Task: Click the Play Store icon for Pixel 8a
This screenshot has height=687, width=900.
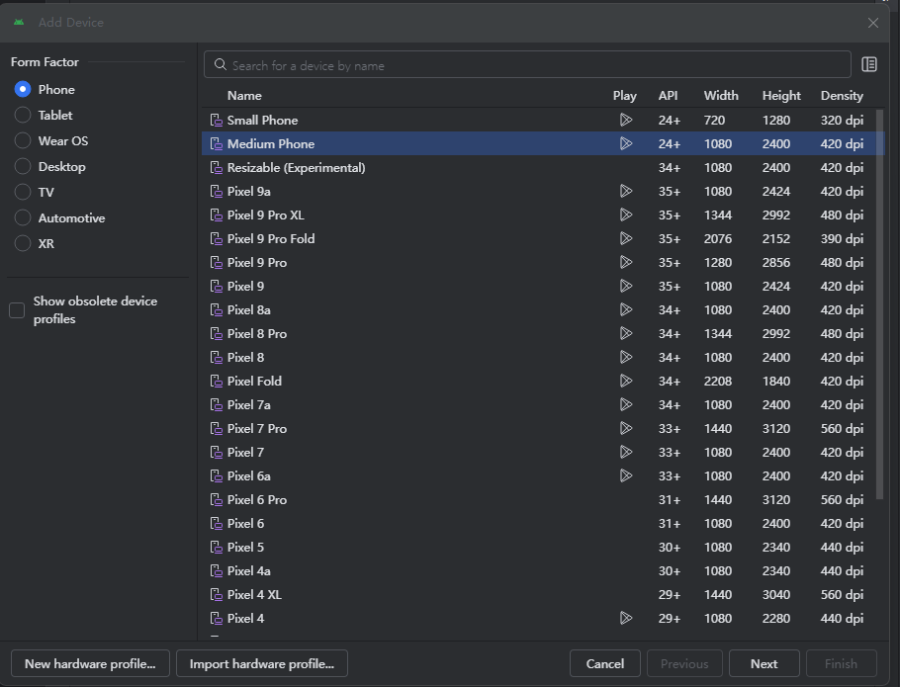Action: click(626, 309)
